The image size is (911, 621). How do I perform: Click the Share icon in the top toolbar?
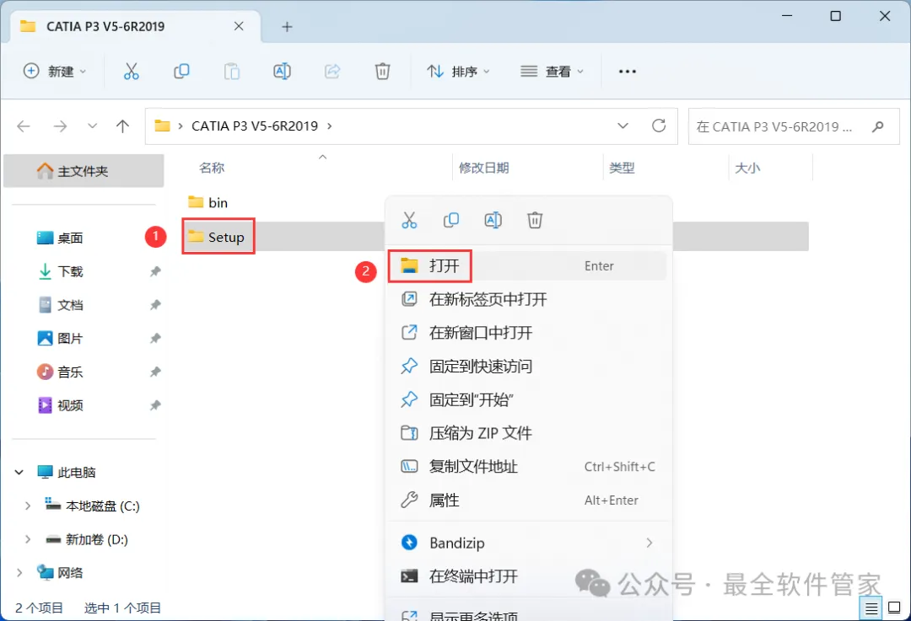pyautogui.click(x=332, y=72)
